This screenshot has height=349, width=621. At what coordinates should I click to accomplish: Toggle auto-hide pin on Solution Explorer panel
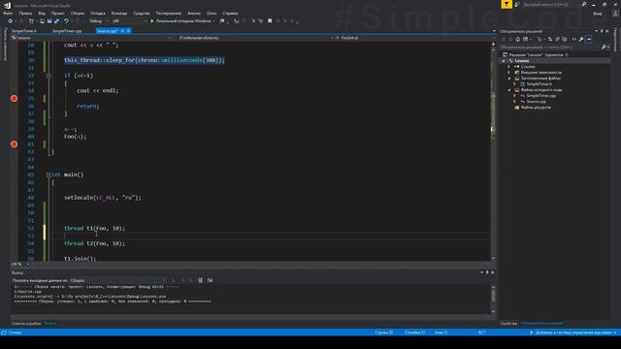tap(602, 31)
